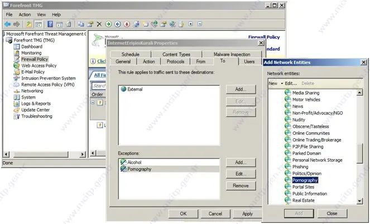
Task: Select Monitoring in the console tree
Action: [31, 53]
